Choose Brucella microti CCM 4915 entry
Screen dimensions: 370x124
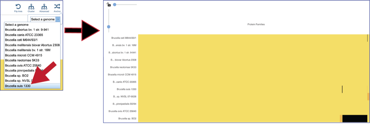[x=32, y=55]
